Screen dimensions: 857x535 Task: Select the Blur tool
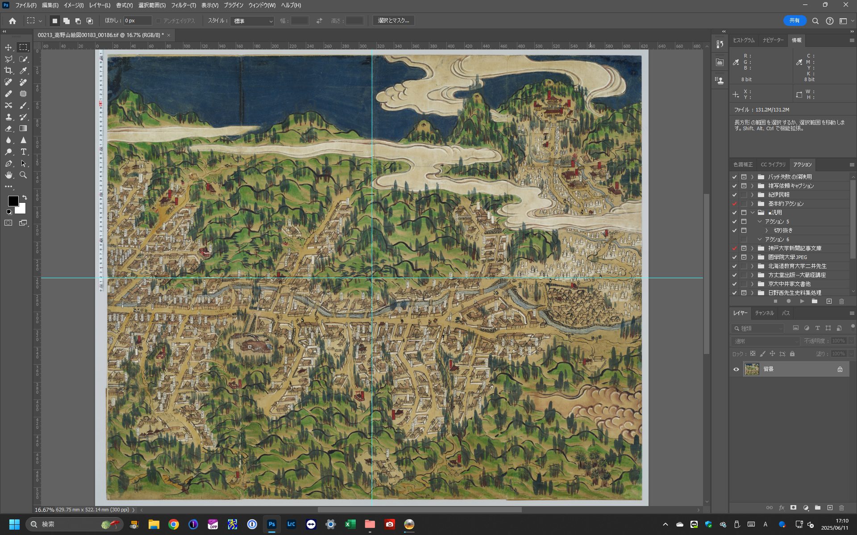coord(8,140)
